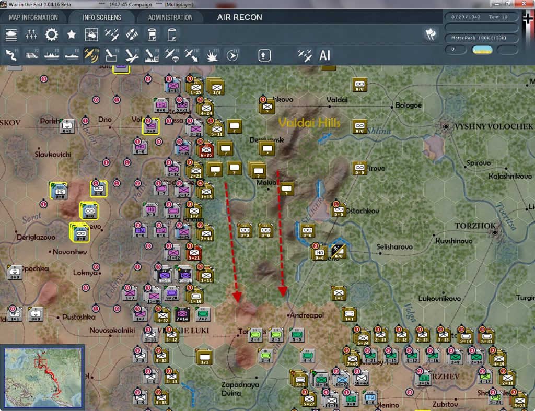Select F10 air transfer mode icon
This screenshot has height=411, width=535.
192,55
